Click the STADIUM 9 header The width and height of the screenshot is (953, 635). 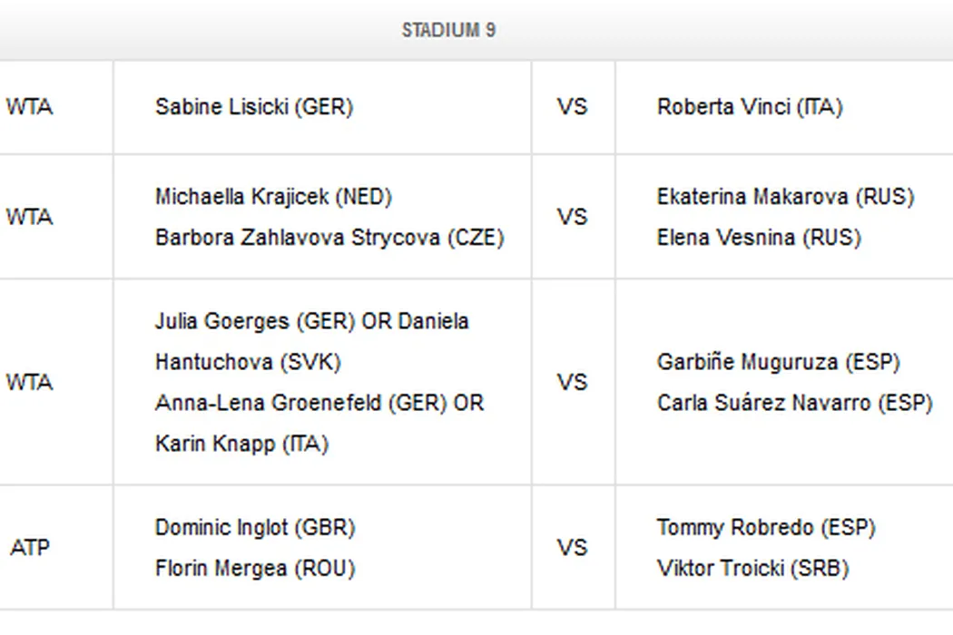click(x=448, y=30)
